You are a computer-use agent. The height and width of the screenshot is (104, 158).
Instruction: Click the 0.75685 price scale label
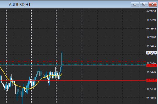coord(151,98)
